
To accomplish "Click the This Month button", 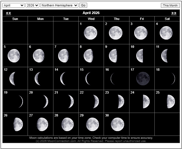I will 170,5.
